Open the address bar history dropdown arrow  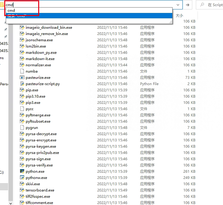[x=178, y=5]
